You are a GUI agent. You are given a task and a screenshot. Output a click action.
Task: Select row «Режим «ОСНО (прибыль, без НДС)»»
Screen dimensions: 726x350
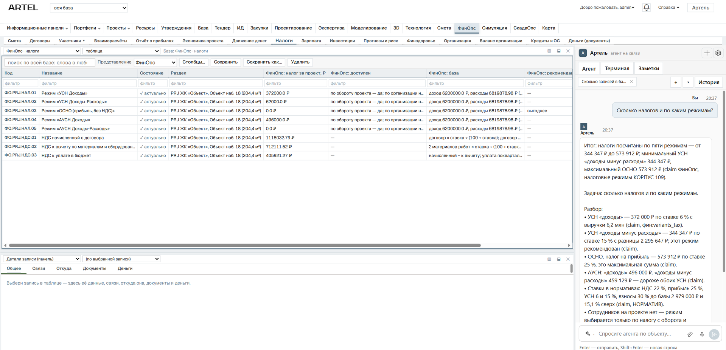tap(287, 111)
